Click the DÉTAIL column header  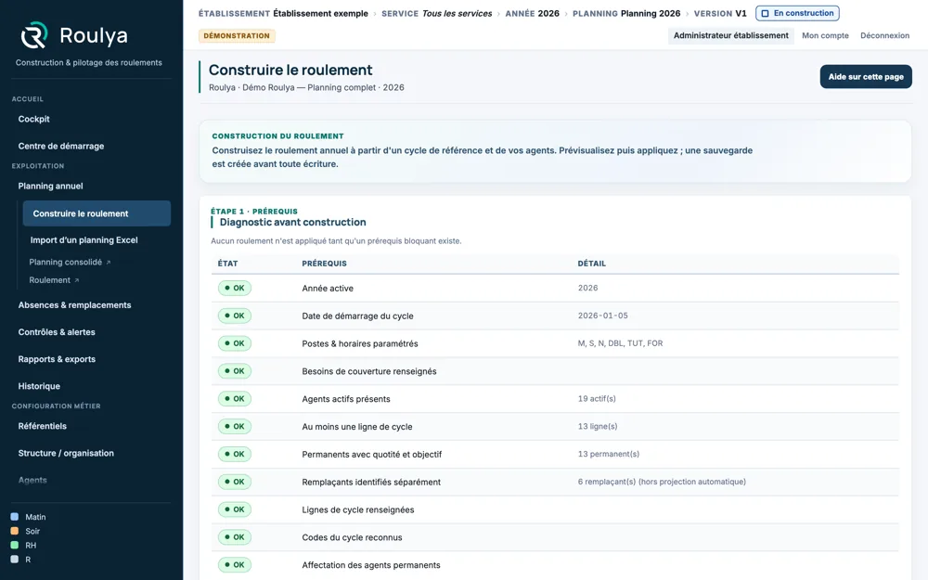pos(592,264)
